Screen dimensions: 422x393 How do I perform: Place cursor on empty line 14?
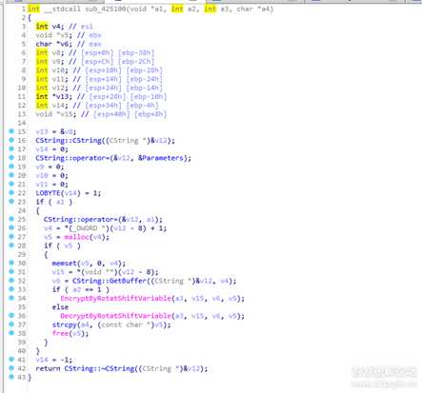coord(127,123)
